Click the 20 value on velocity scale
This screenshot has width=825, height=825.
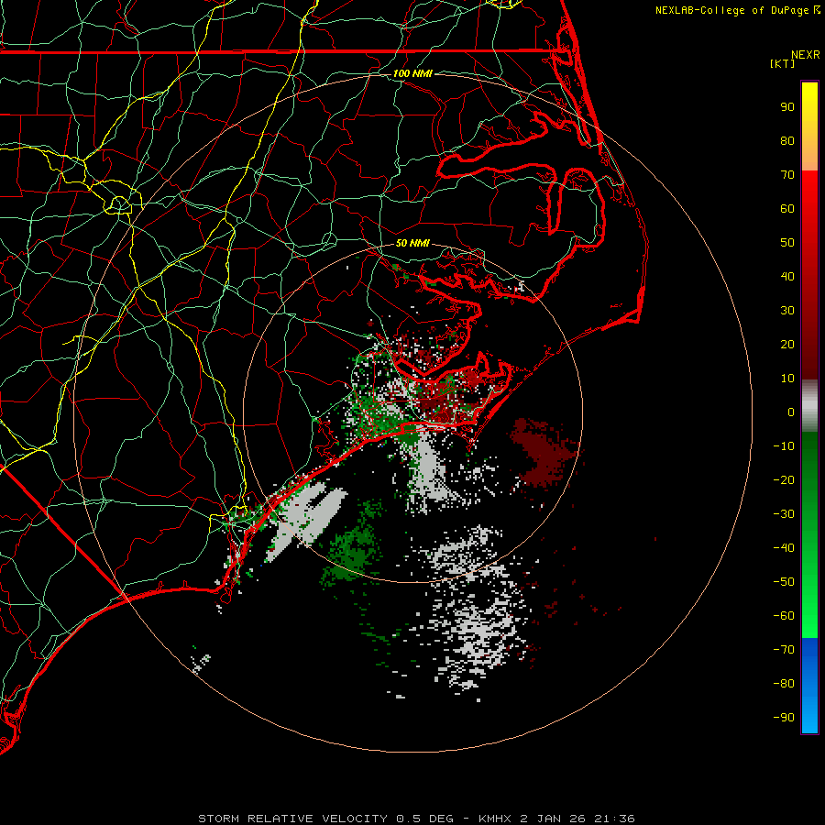tap(787, 344)
